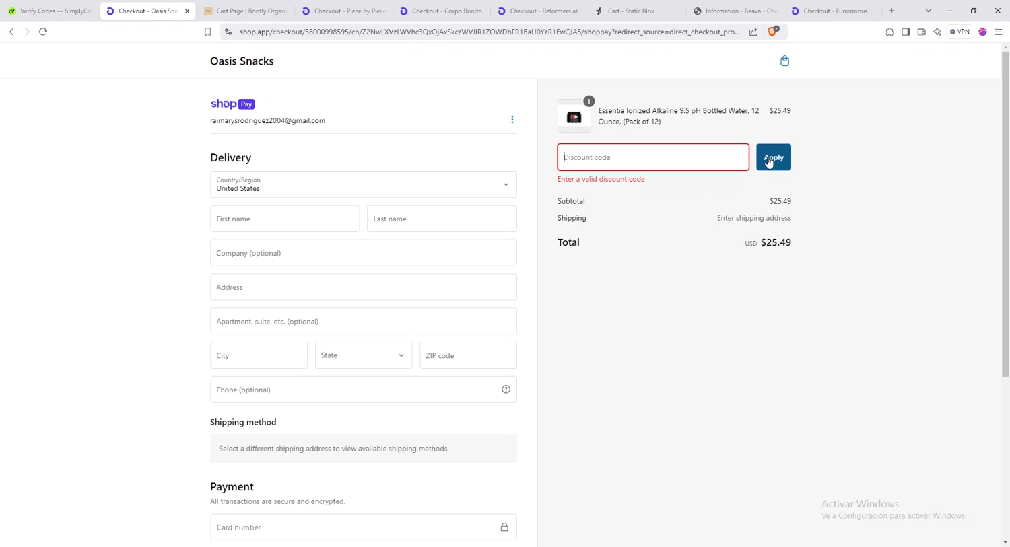Focus the Last name field
Image resolution: width=1010 pixels, height=547 pixels.
[442, 219]
